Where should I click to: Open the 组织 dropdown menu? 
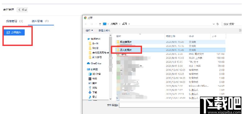(89, 30)
